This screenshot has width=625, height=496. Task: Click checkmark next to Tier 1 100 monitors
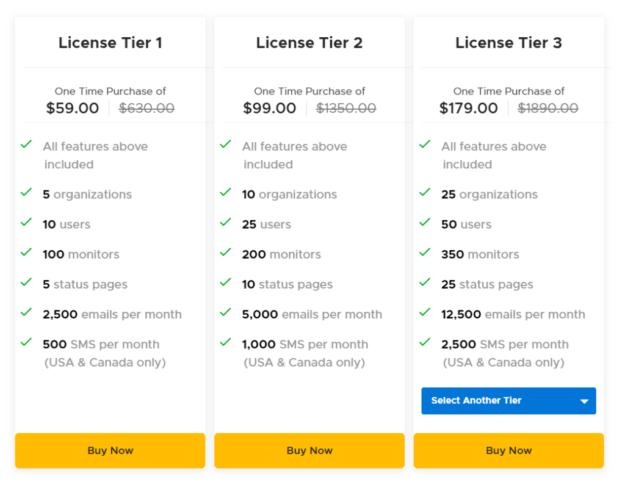tap(26, 252)
